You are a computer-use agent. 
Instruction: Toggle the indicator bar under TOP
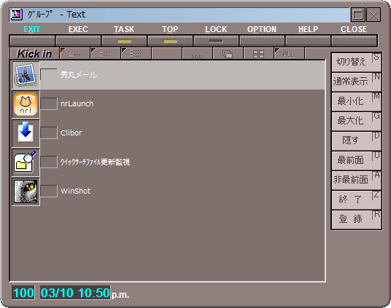170,41
